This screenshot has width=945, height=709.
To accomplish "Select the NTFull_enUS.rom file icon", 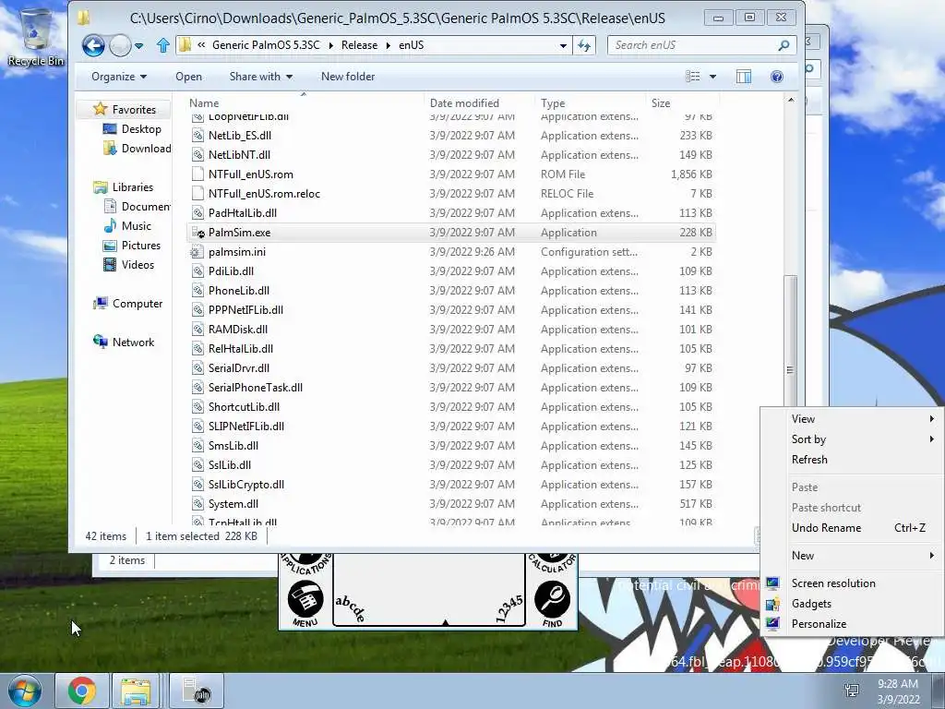I will (x=197, y=174).
